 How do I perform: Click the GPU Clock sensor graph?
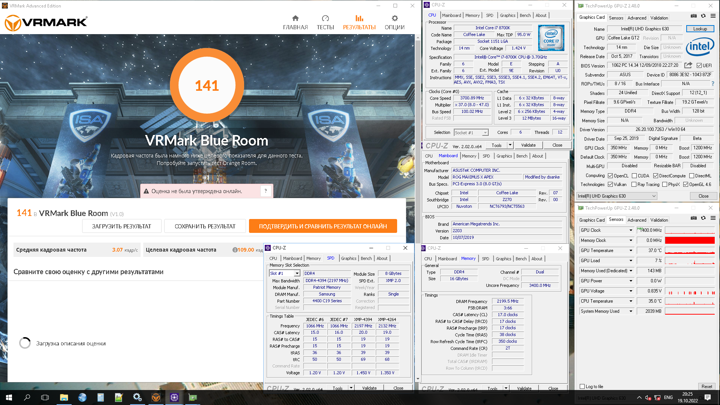(690, 230)
